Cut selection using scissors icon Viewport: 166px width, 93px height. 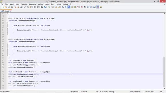[x=25, y=7]
